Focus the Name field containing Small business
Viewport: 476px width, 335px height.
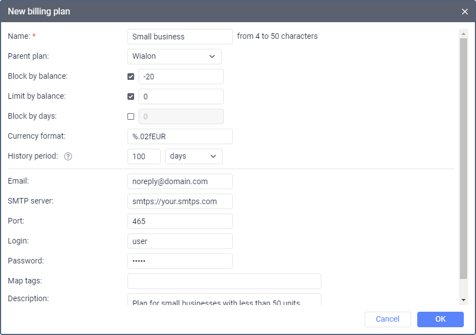(180, 37)
